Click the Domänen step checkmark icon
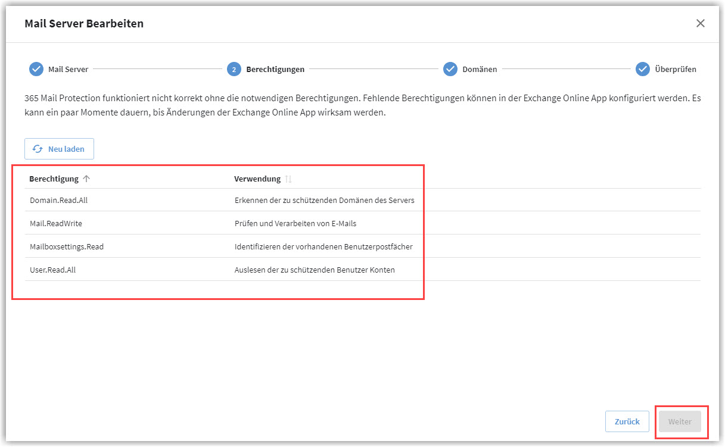The height and width of the screenshot is (447, 725). coord(450,69)
